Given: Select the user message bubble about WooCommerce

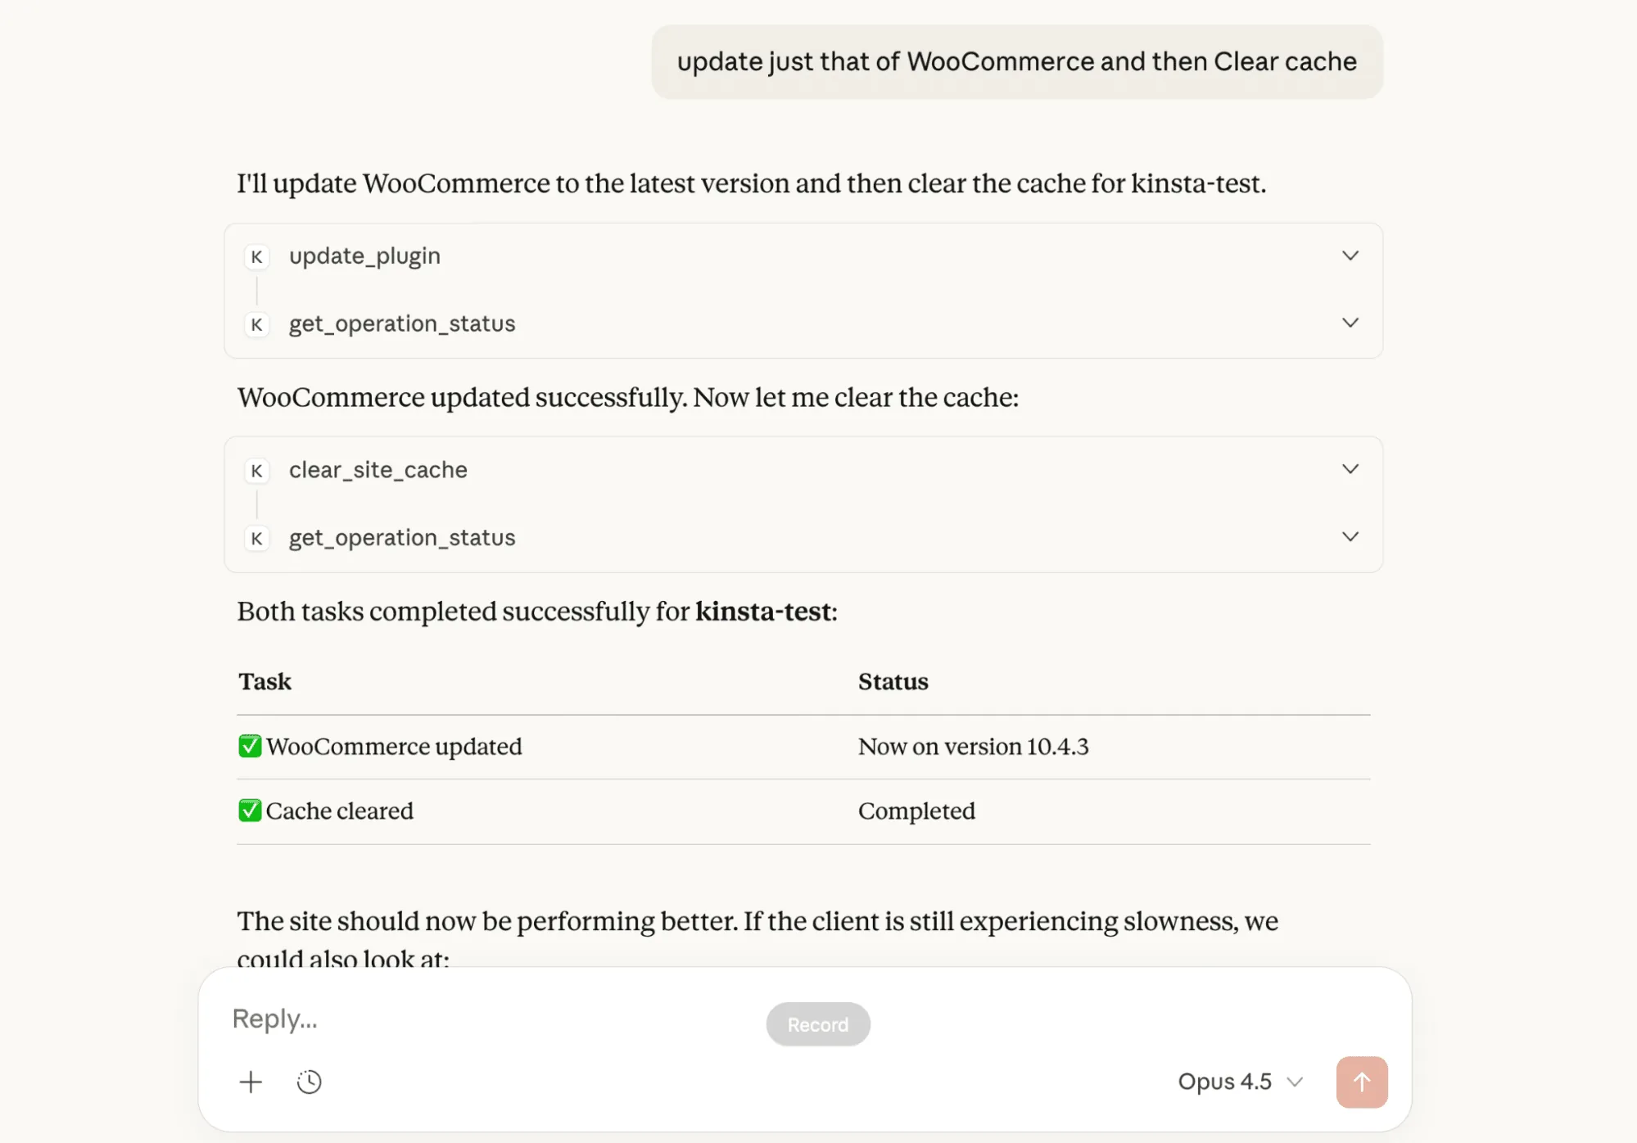Looking at the screenshot, I should pyautogui.click(x=1017, y=61).
